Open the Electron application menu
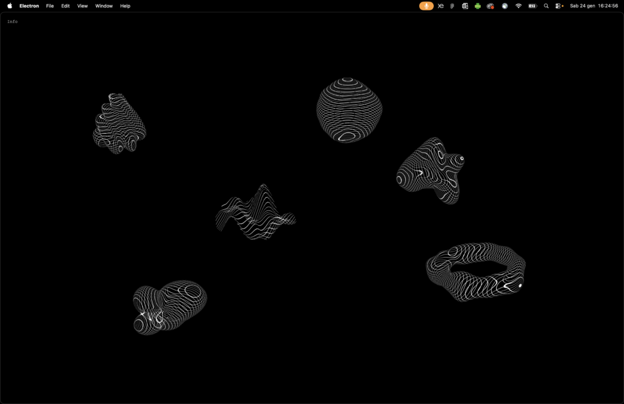 click(29, 5)
